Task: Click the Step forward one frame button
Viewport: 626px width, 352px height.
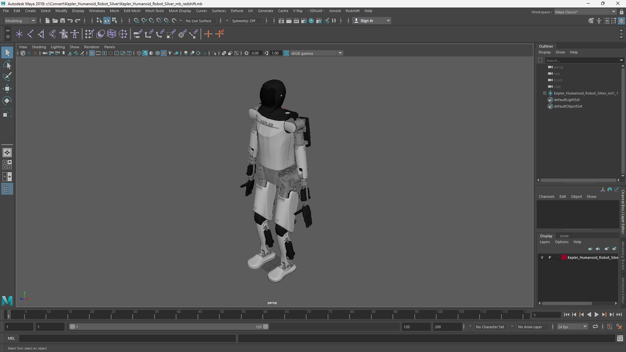Action: point(611,315)
